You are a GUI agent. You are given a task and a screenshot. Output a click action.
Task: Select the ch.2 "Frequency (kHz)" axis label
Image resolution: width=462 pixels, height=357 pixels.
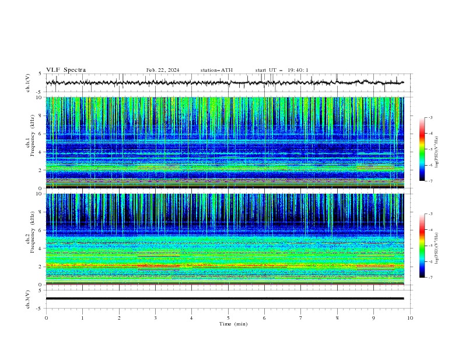tap(33, 232)
